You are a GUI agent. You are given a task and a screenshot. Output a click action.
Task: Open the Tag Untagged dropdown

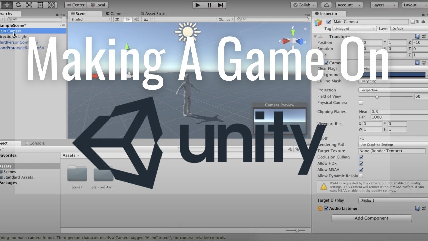point(354,29)
